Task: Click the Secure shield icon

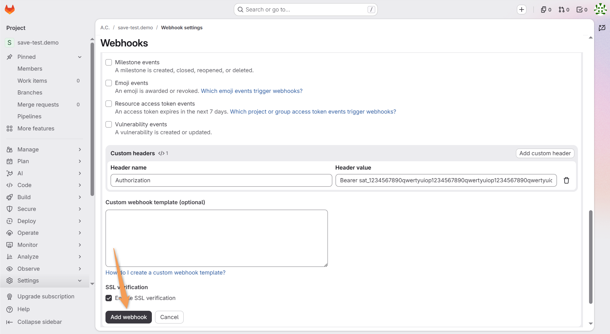Action: 10,209
